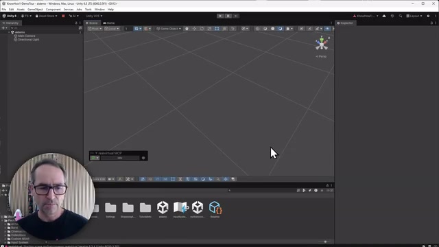Screen dimensions: 439x247
Task: Click the Inspector tab
Action: point(345,23)
